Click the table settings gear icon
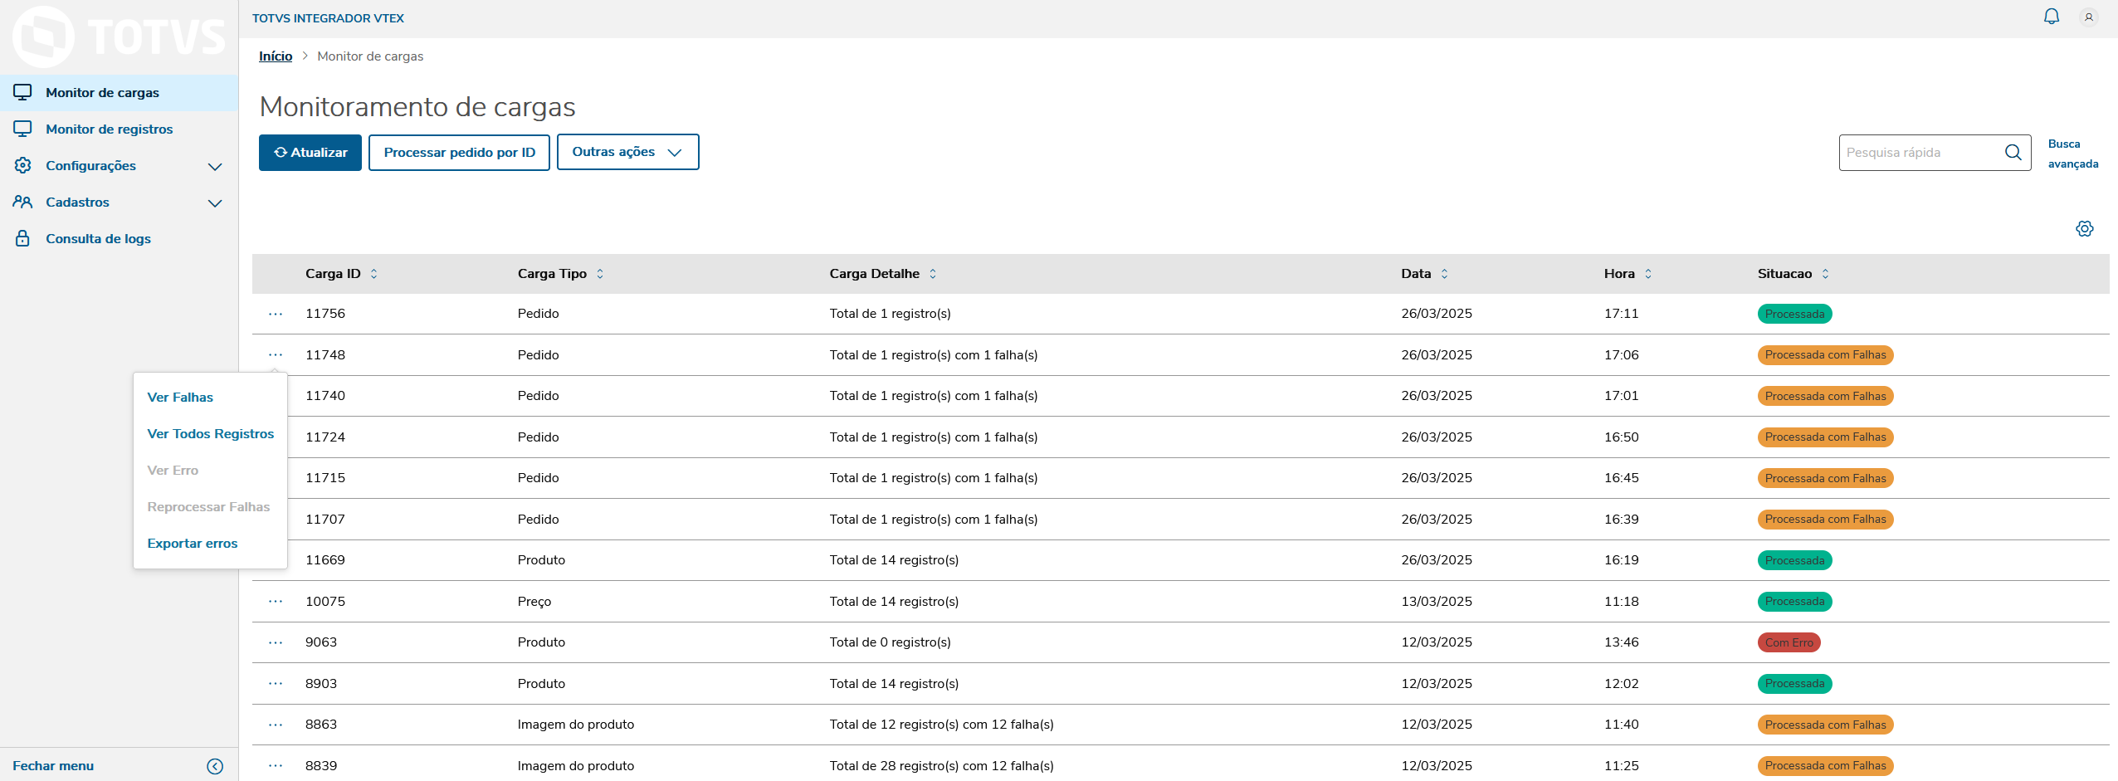The width and height of the screenshot is (2118, 781). tap(2085, 229)
